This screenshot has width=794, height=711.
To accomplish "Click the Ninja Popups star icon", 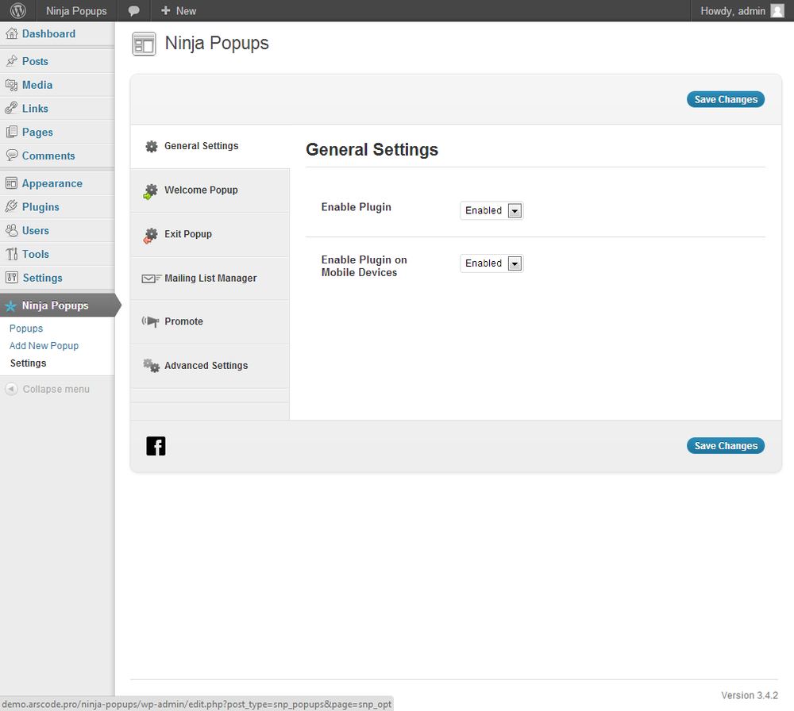I will [10, 306].
